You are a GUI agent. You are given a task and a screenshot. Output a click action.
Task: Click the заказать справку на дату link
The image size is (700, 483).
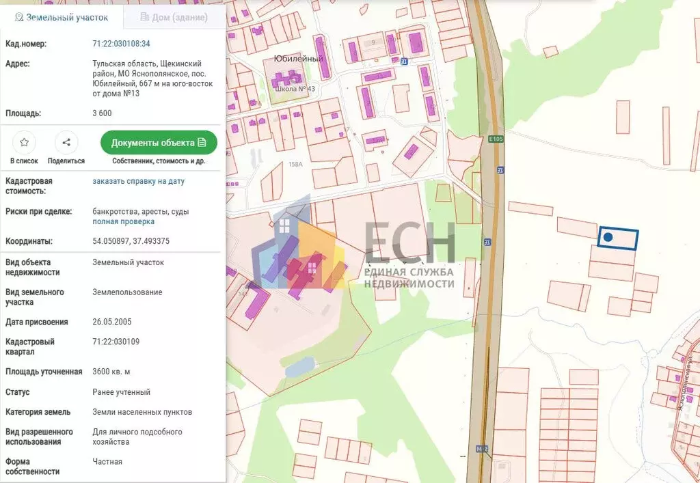tap(138, 182)
